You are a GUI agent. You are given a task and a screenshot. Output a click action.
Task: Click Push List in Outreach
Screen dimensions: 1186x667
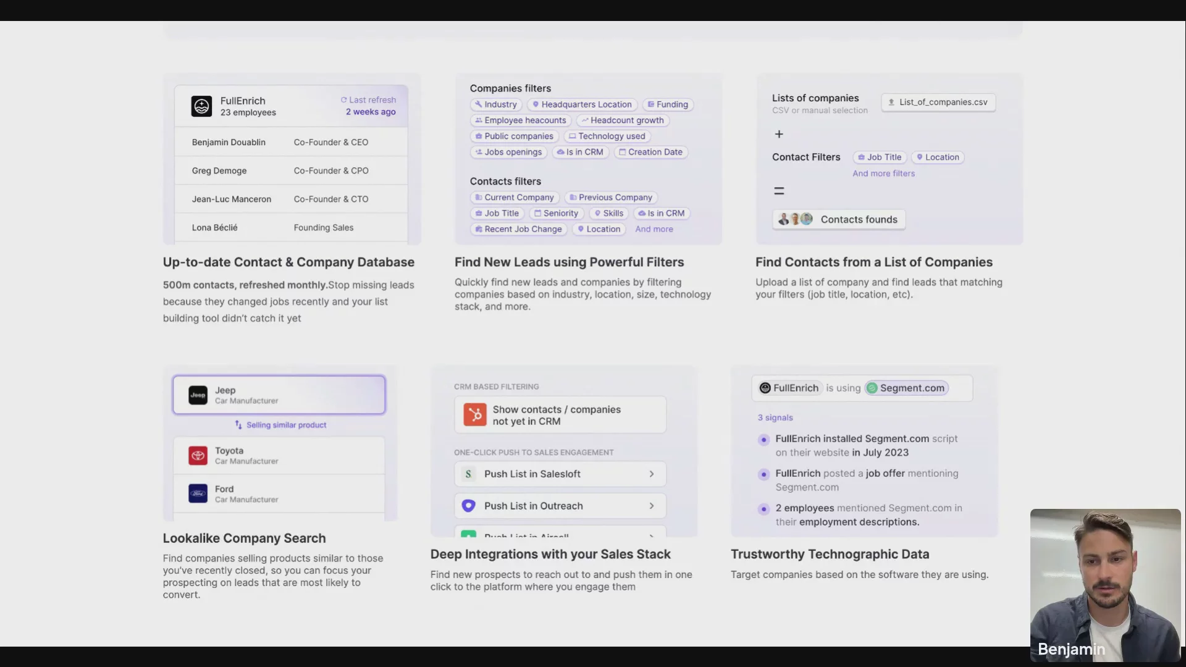tap(560, 506)
